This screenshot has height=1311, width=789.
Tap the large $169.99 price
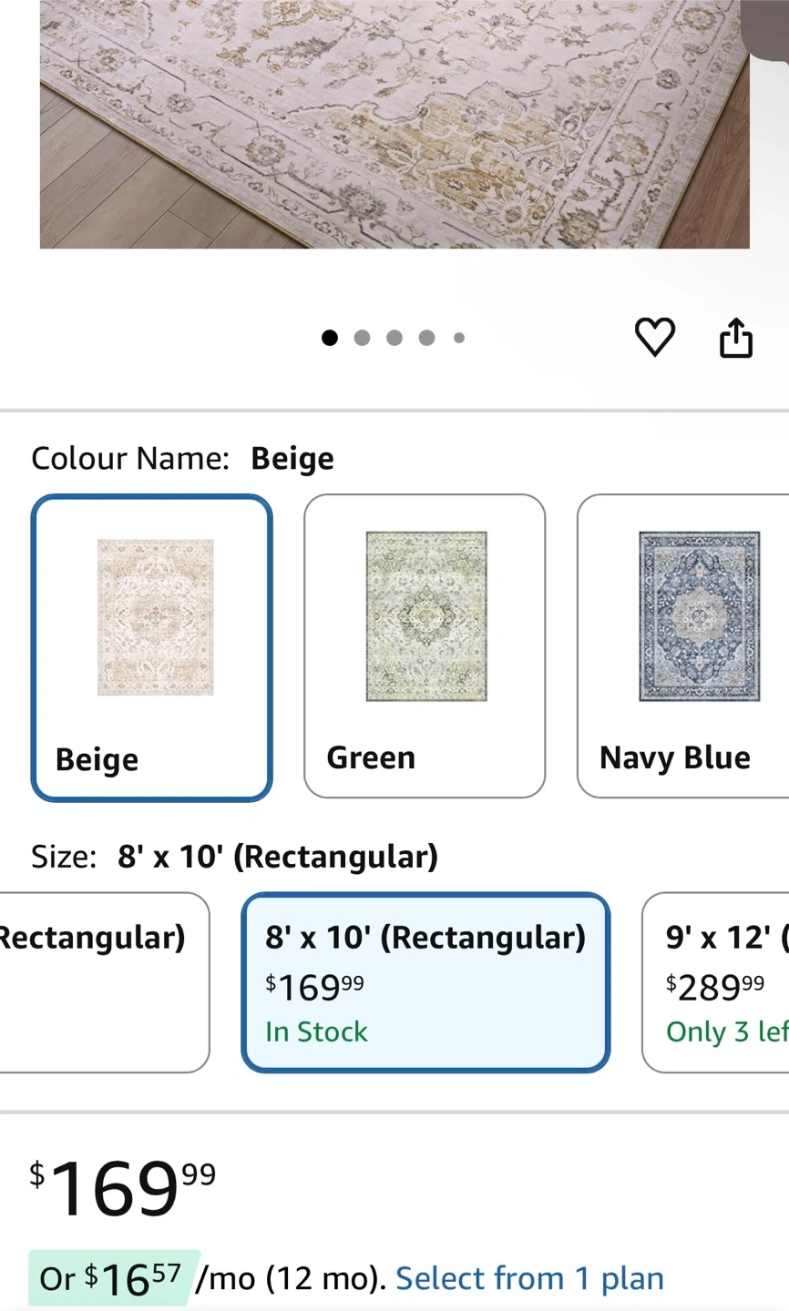pyautogui.click(x=123, y=1188)
